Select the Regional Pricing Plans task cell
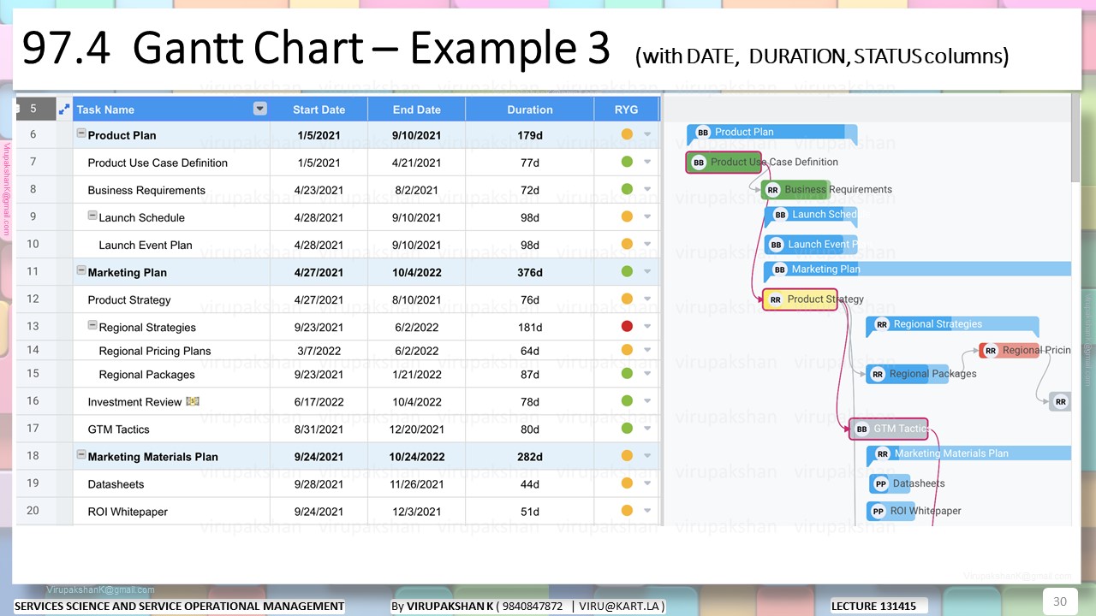The width and height of the screenshot is (1096, 616). click(x=171, y=351)
